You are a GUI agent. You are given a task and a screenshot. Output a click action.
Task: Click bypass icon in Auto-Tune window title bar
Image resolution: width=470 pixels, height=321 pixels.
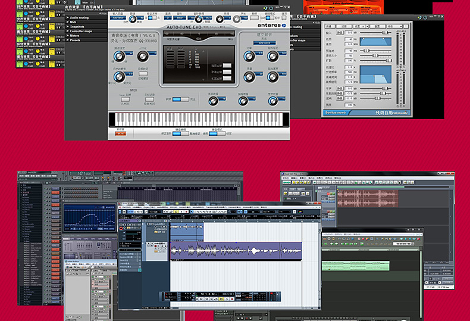[x=265, y=8]
